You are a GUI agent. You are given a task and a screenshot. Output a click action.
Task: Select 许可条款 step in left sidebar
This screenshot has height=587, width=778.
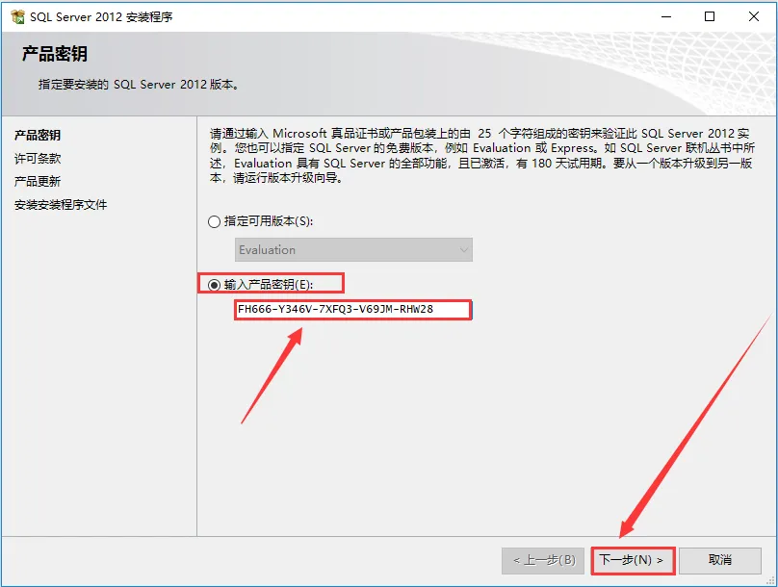pos(38,158)
